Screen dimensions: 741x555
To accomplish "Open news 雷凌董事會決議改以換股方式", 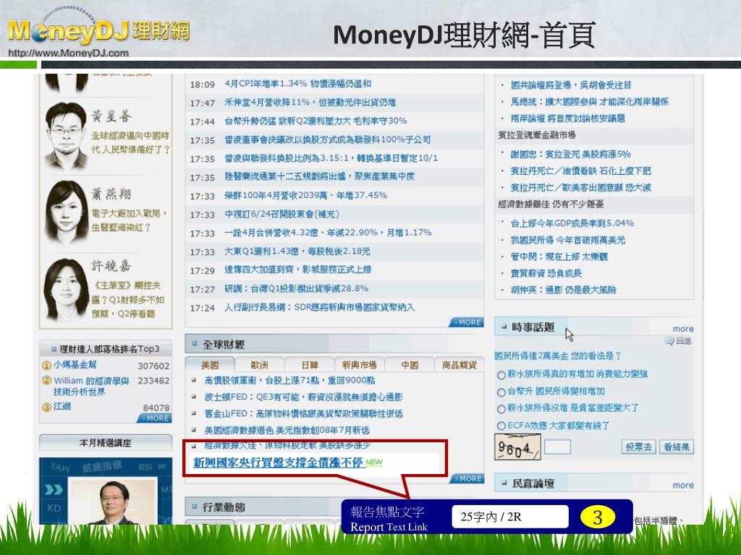I will (x=328, y=139).
